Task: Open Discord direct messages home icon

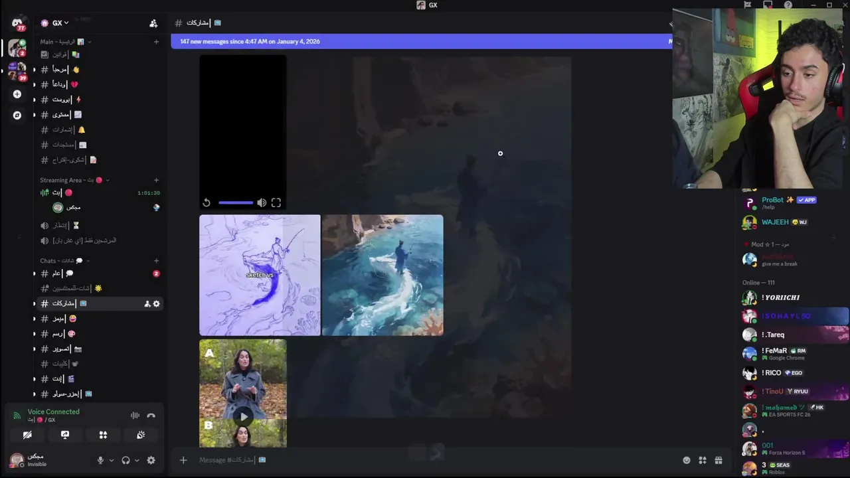Action: coord(17,25)
